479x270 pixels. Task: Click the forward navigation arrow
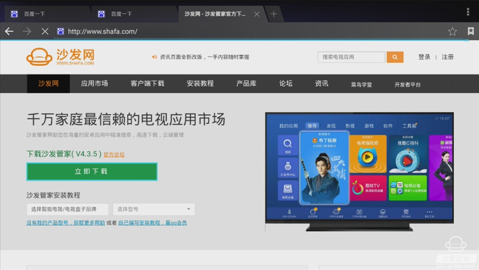click(27, 31)
